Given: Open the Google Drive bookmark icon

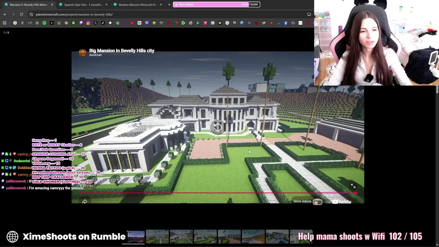Looking at the screenshot, I should click(x=37, y=23).
